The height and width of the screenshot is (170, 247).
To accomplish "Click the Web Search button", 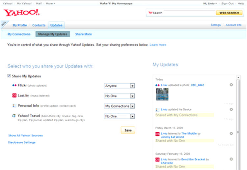I will point(229,13).
